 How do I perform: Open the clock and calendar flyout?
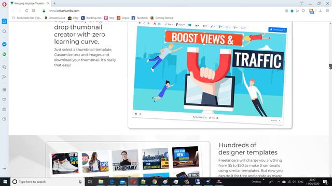click(x=312, y=181)
